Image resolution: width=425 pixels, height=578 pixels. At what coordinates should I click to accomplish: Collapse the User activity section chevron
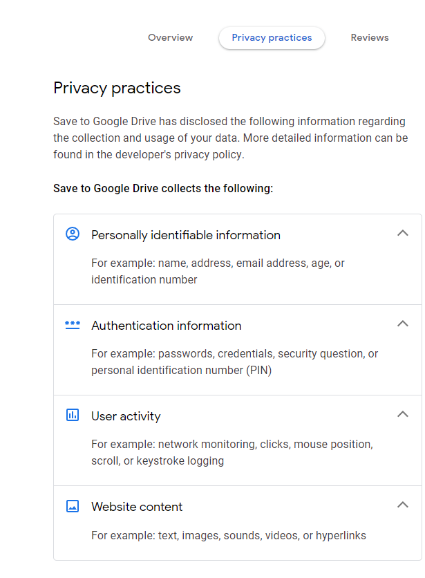click(403, 414)
